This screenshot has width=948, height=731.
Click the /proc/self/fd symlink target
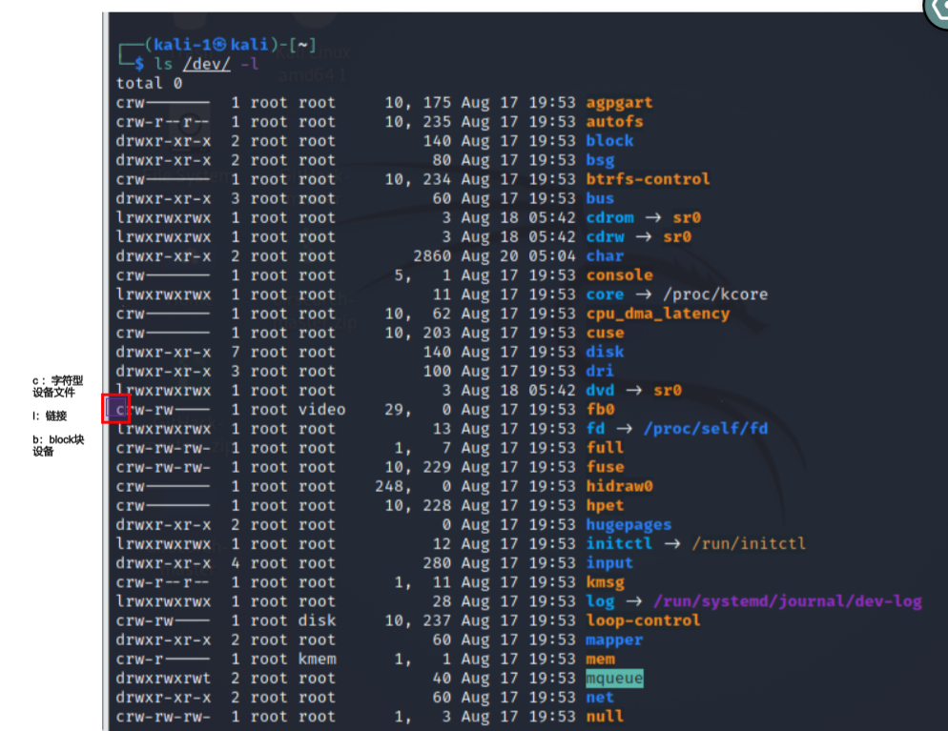pos(706,428)
